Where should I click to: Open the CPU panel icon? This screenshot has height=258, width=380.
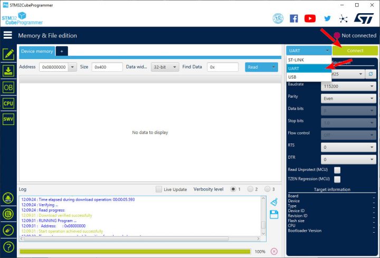point(8,103)
